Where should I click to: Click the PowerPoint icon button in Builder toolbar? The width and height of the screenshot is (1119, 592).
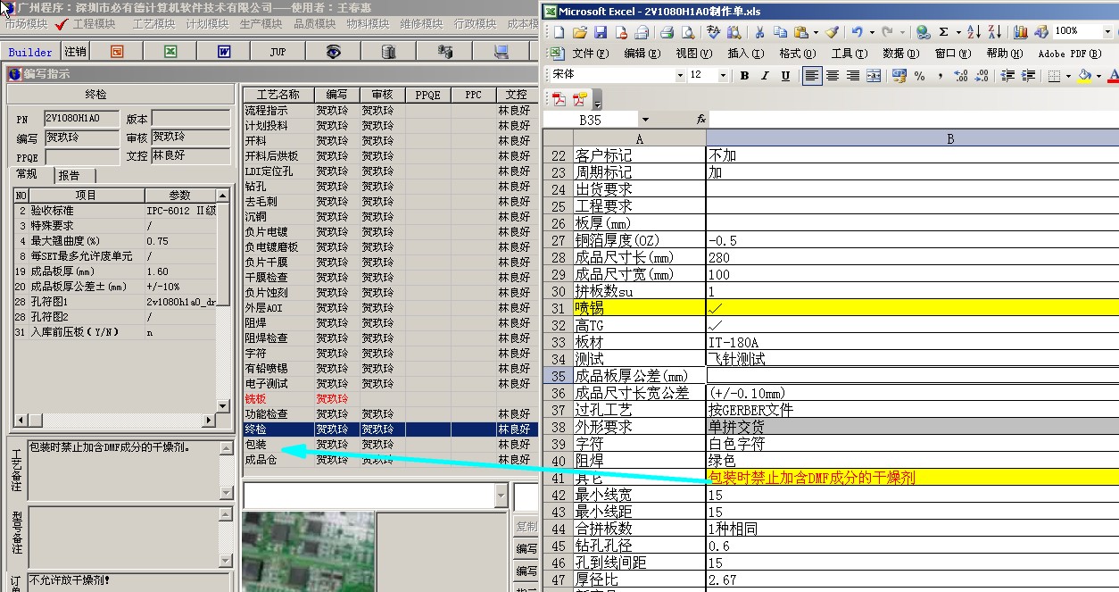[117, 52]
